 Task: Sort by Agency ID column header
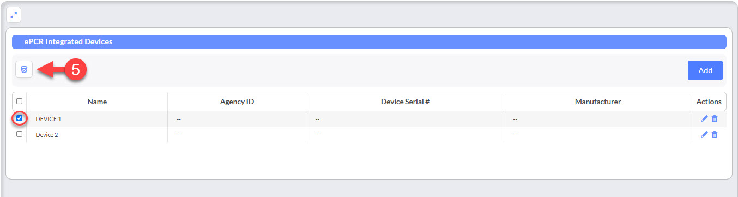pyautogui.click(x=237, y=102)
